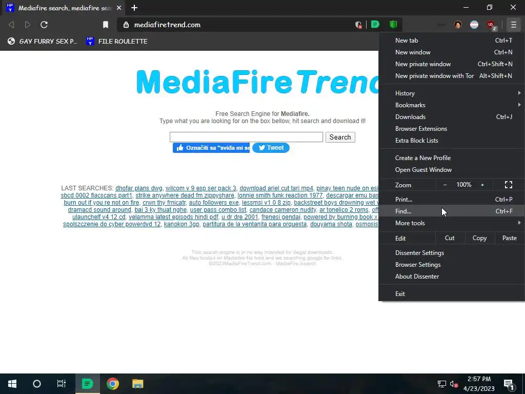Expand the More tools submenu
The image size is (525, 394).
click(452, 223)
